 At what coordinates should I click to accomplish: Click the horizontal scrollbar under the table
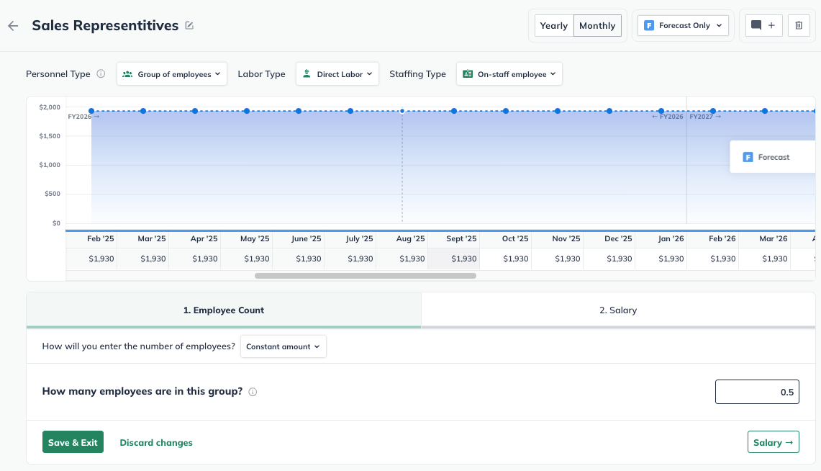(x=366, y=275)
